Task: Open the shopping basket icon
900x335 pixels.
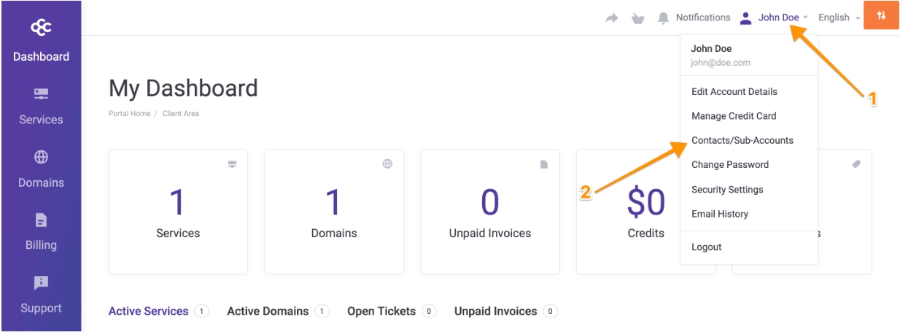Action: pos(637,18)
